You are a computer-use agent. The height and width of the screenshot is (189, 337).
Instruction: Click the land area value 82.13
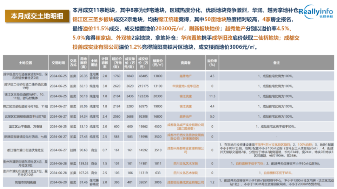pos(84,86)
